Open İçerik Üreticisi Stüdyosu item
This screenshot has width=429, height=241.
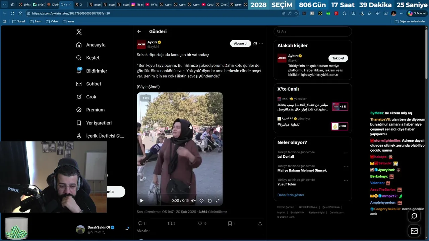(100, 136)
